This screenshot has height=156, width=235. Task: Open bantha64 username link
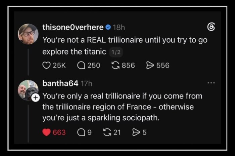(x=60, y=83)
